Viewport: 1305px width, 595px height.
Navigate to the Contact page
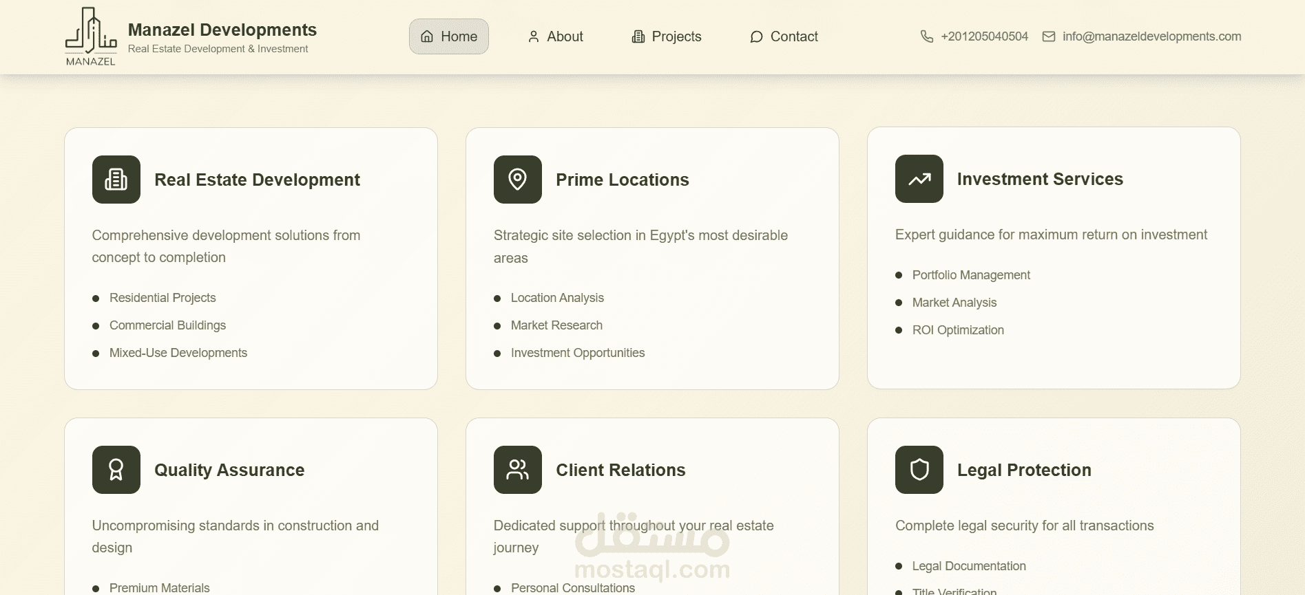[784, 36]
